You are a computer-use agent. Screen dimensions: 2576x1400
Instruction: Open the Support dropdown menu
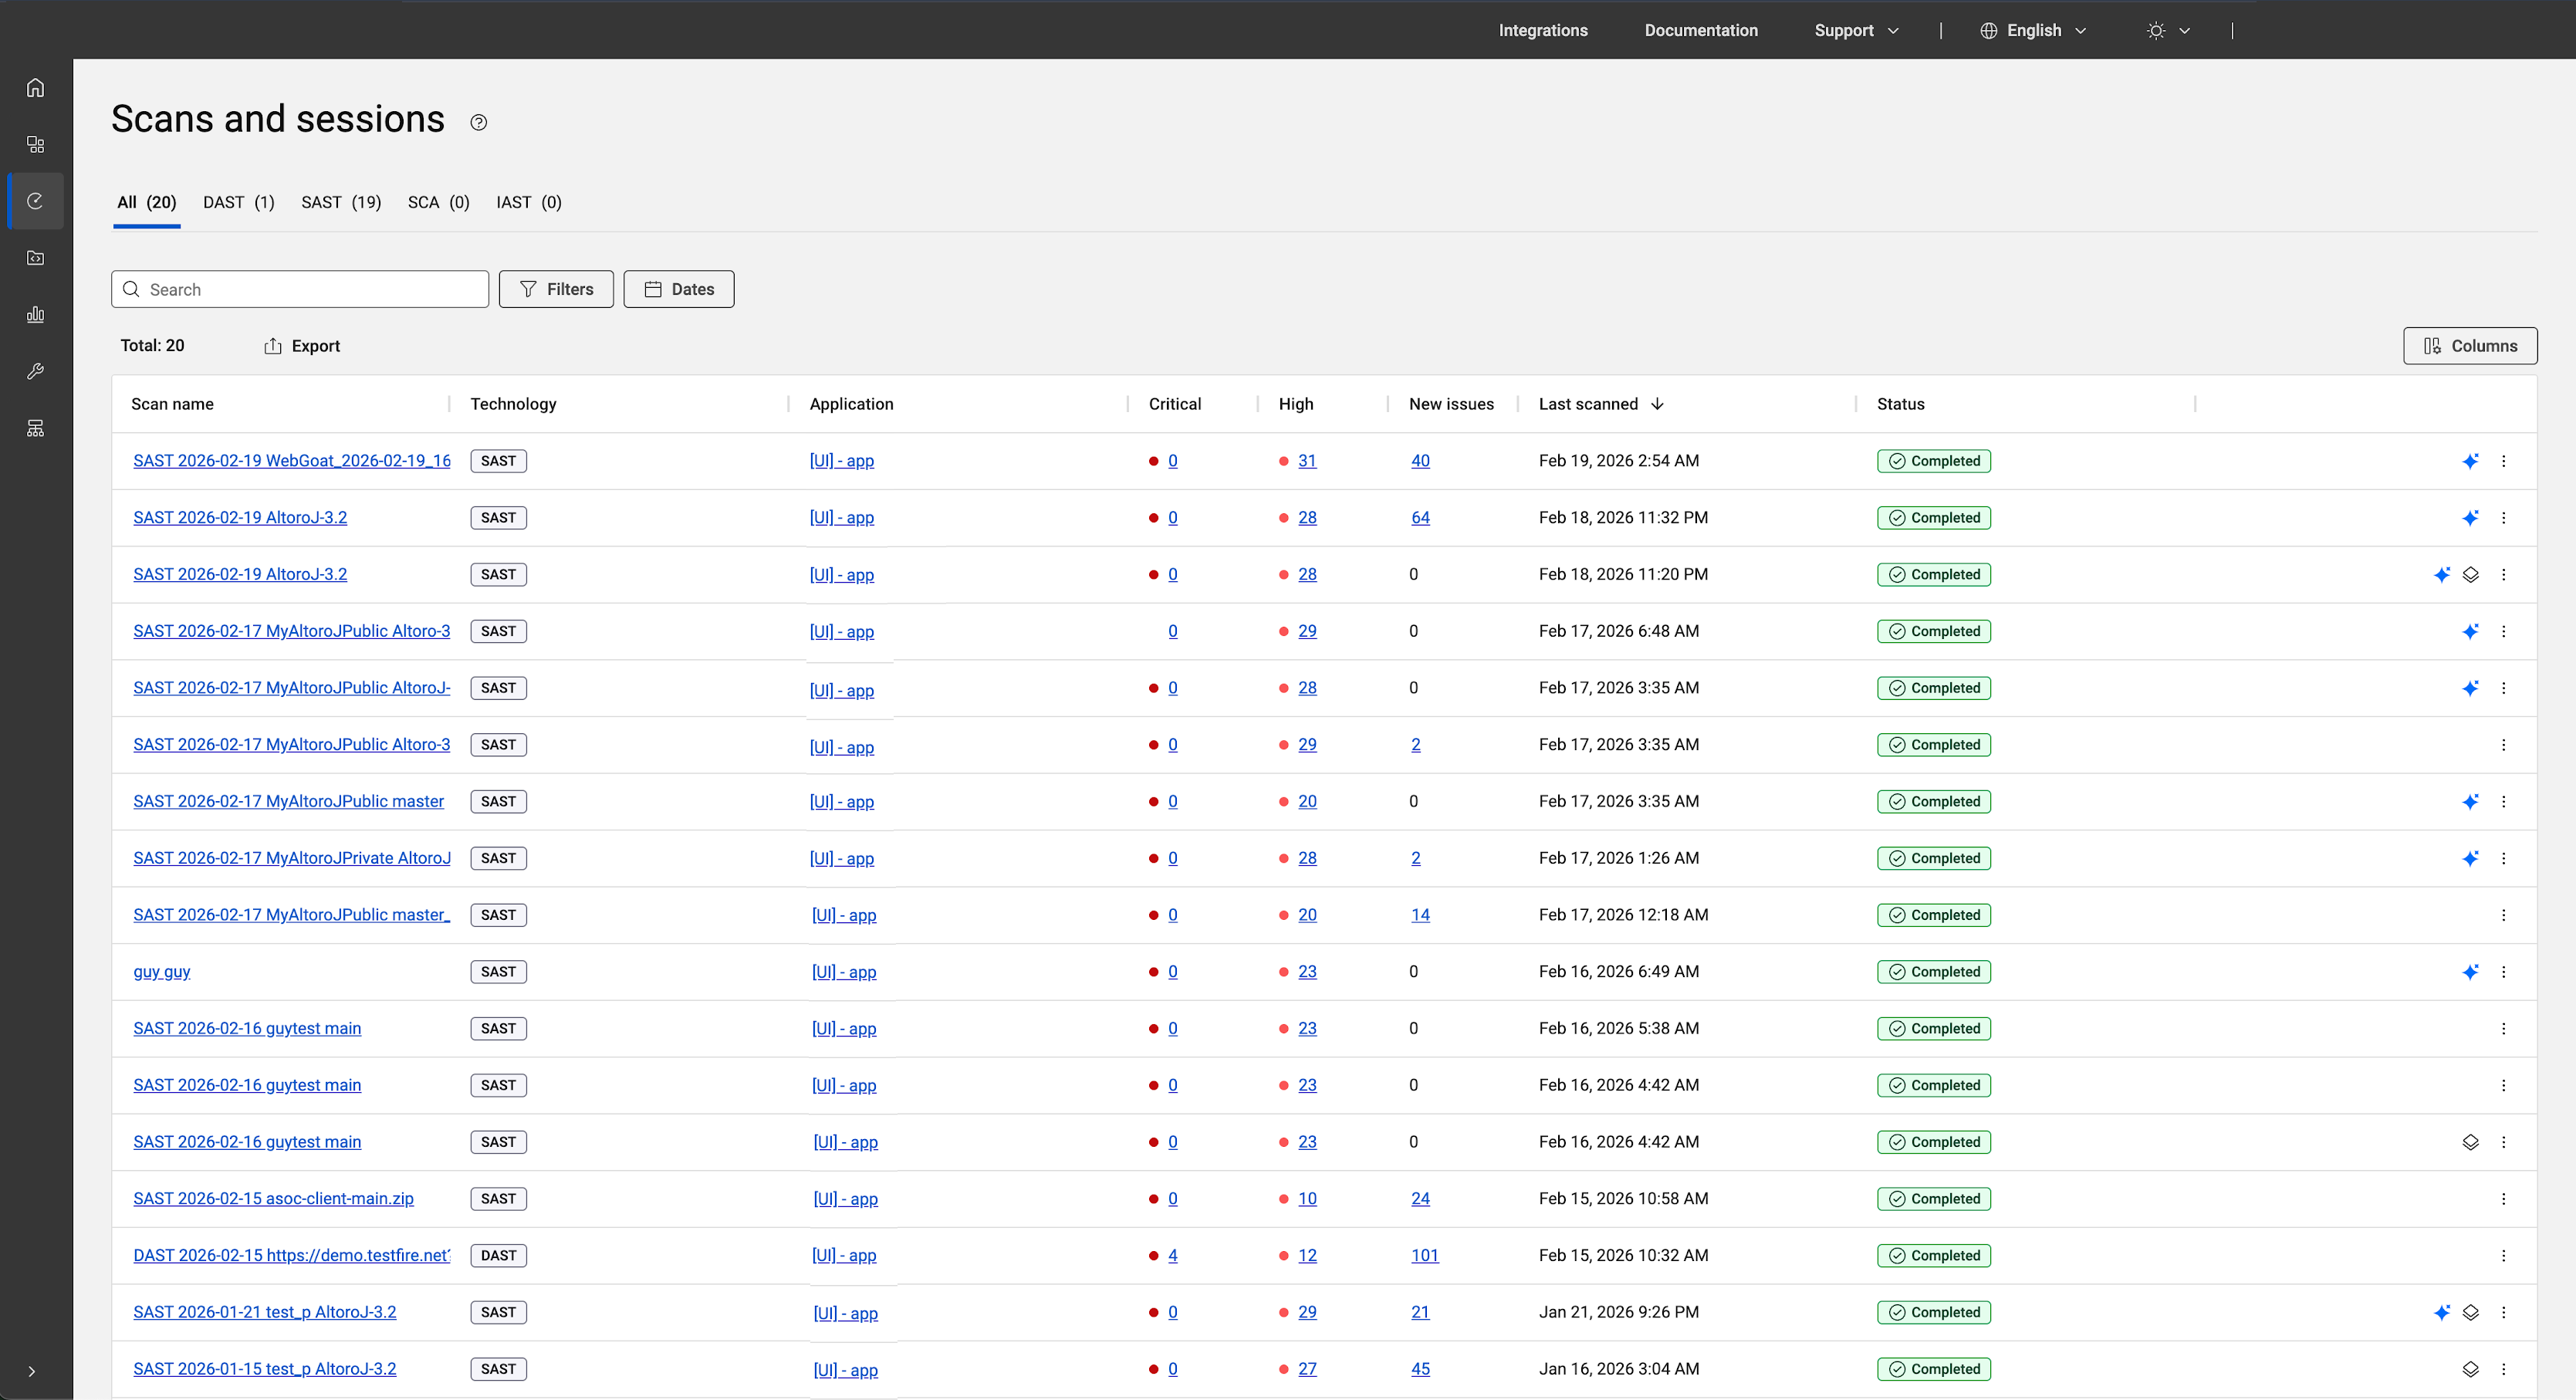point(1856,30)
